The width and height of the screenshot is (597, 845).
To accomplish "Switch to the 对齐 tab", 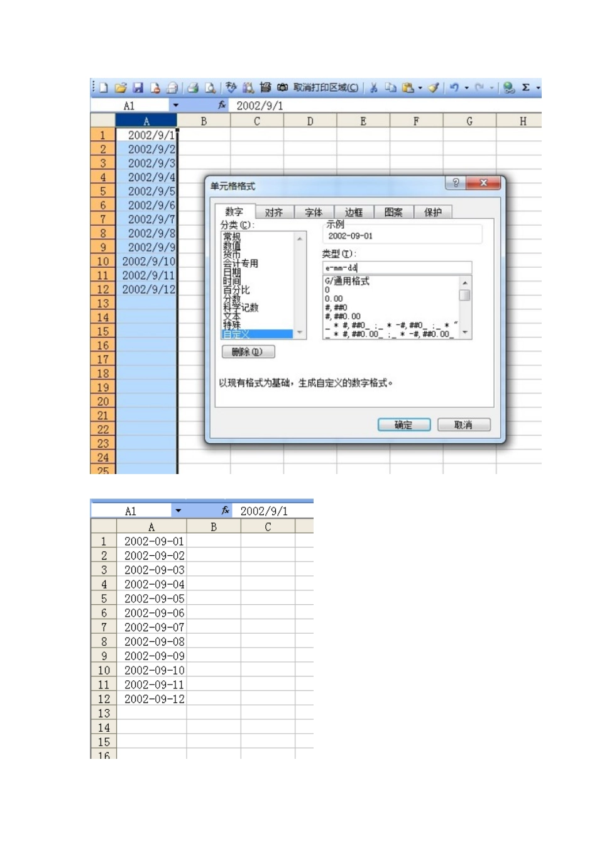I will click(274, 213).
